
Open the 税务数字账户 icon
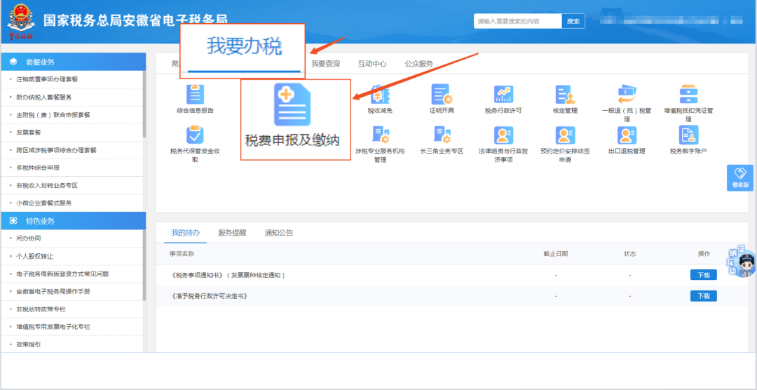[688, 135]
